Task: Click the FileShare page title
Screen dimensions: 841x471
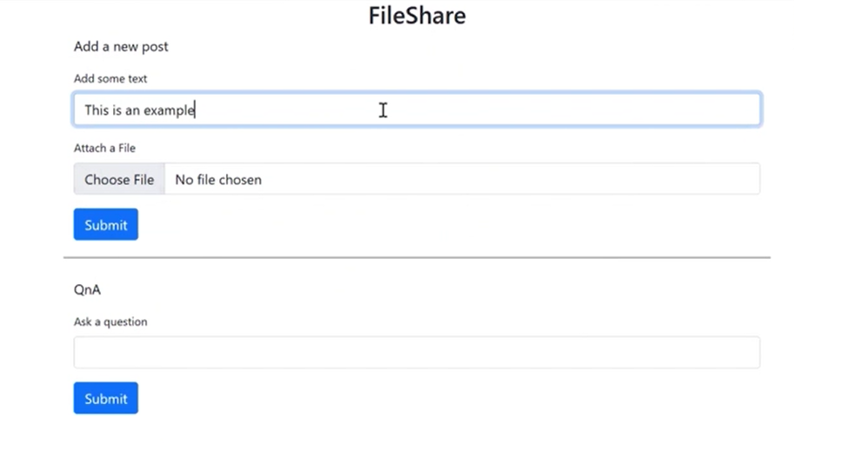Action: (x=417, y=16)
